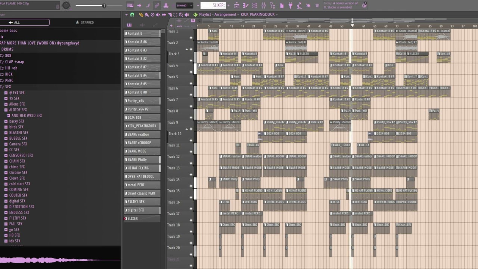Image resolution: width=478 pixels, height=269 pixels.
Task: Select the Mute tool speaker icon
Action: tap(158, 15)
